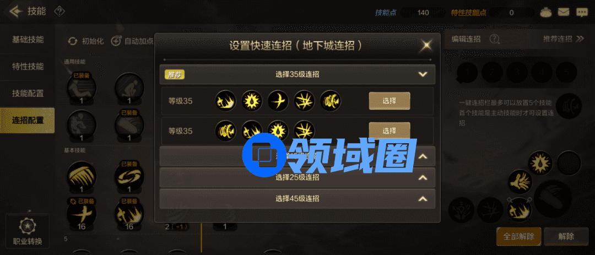Expand the 选择45级连招 section
This screenshot has width=595, height=255.
tap(297, 198)
